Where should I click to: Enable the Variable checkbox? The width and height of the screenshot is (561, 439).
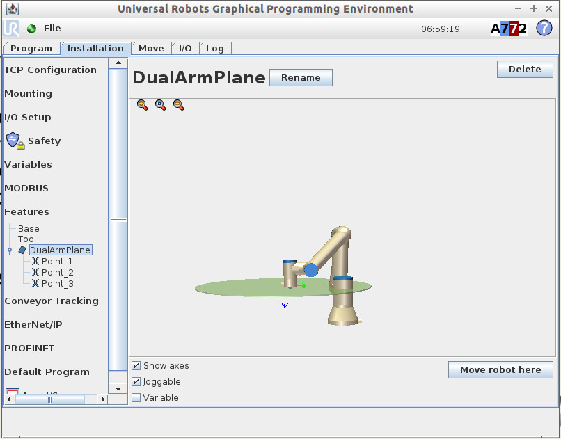pos(136,397)
